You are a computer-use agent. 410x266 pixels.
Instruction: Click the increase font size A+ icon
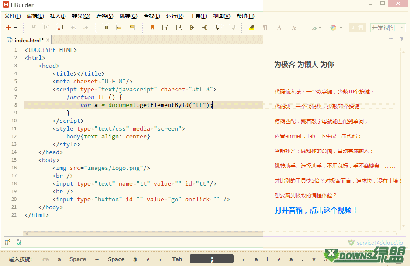click(x=280, y=28)
